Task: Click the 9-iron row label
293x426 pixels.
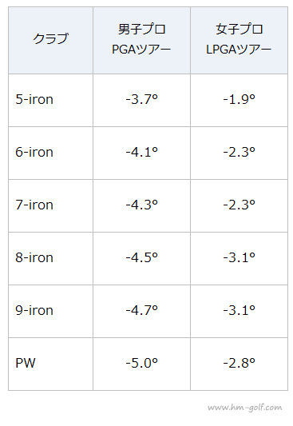Action: point(34,310)
